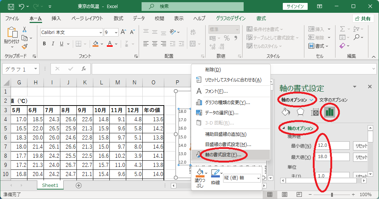The height and width of the screenshot is (199, 379).
Task: Click the fill color bucket in ribbon
Action: coord(96,44)
